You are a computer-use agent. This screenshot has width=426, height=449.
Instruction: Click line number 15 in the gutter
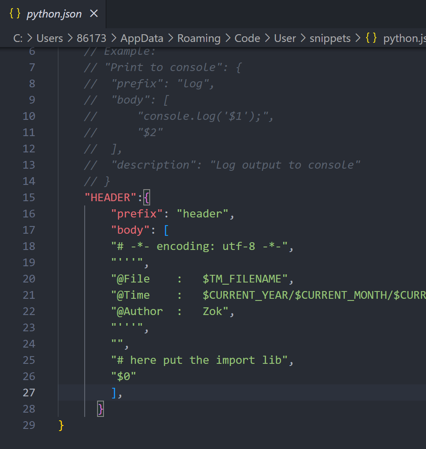(x=29, y=198)
